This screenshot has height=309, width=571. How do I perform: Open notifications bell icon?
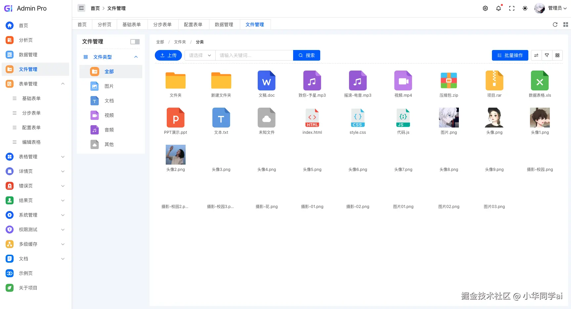click(x=499, y=8)
